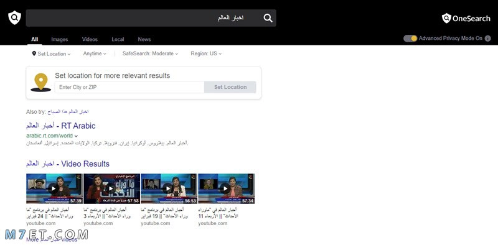Open the video thumbnail lasting 57:34

tap(226, 188)
